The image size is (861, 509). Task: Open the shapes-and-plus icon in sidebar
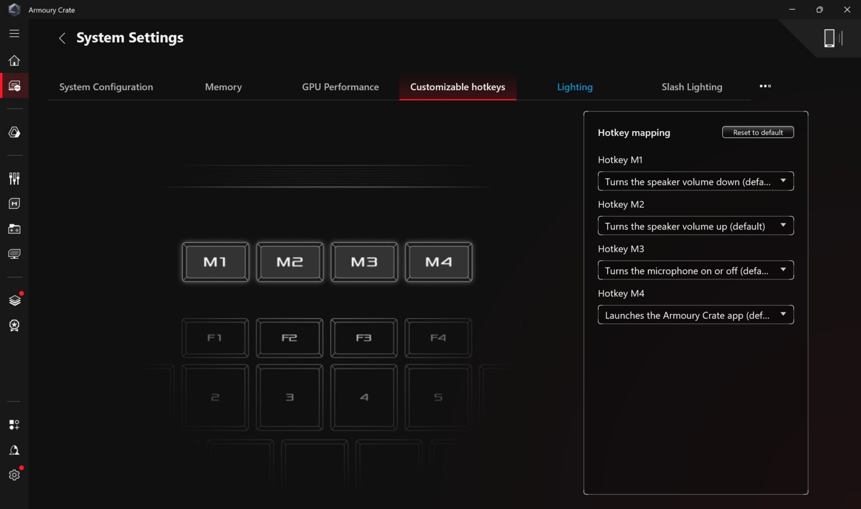[15, 425]
